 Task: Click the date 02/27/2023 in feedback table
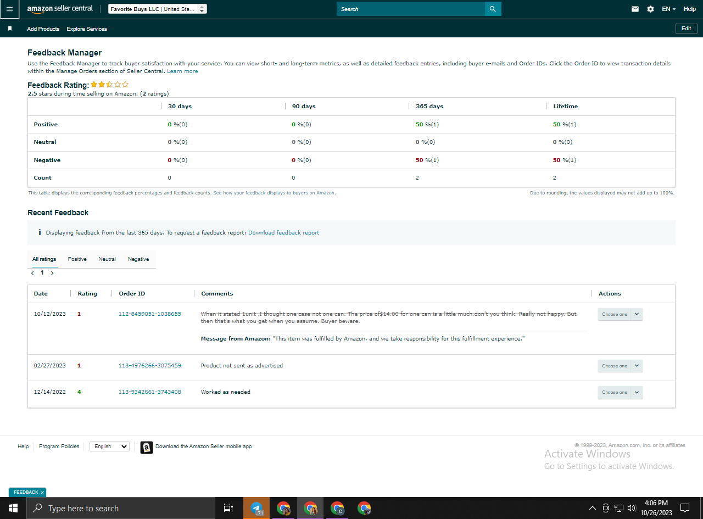click(50, 366)
